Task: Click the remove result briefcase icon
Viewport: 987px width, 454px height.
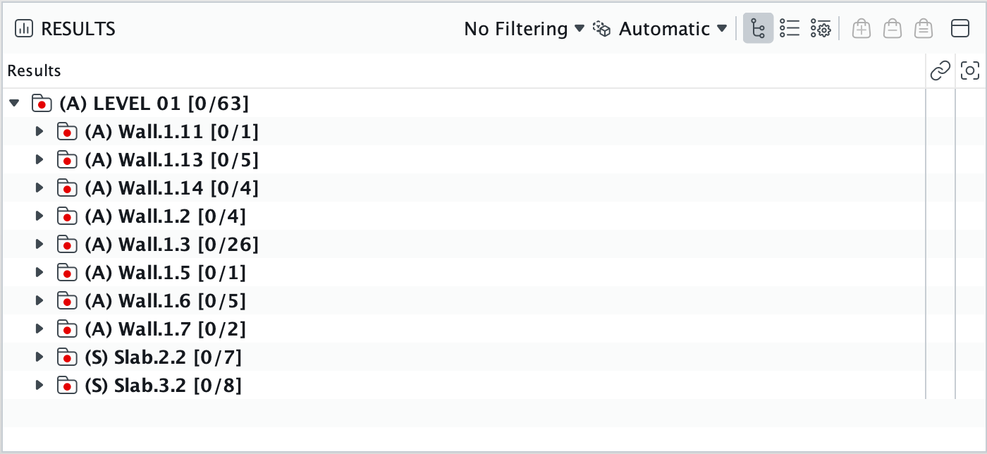Action: coord(893,29)
